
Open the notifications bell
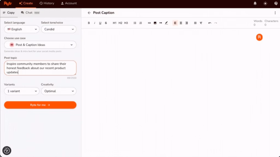tap(255, 3)
